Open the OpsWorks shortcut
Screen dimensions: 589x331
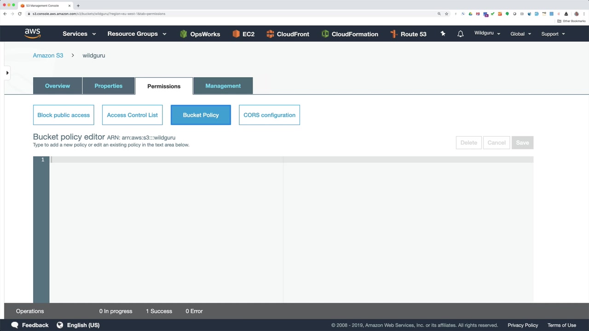pos(200,34)
